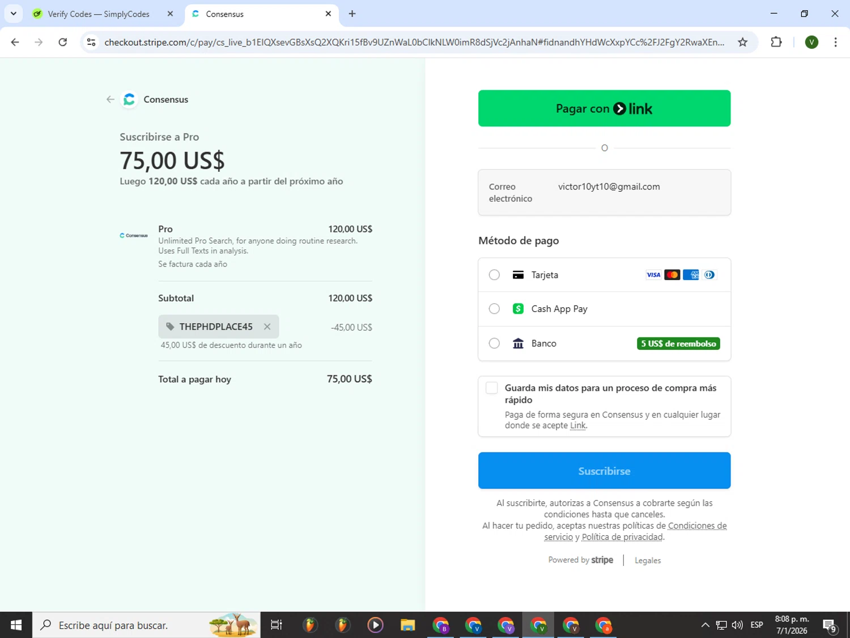Click the Windows taskbar search box
Viewport: 850px width, 638px height.
click(146, 625)
